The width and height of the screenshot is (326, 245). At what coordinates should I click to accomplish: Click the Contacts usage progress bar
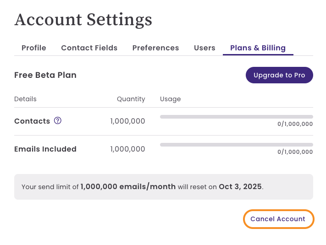click(x=236, y=117)
